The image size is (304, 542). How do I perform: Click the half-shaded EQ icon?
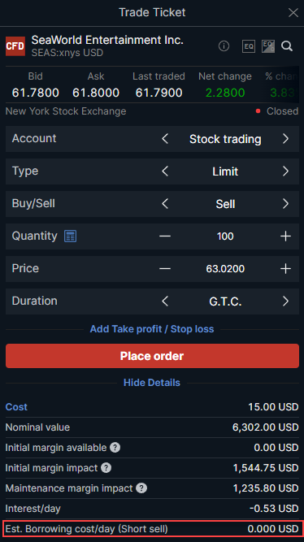click(268, 46)
